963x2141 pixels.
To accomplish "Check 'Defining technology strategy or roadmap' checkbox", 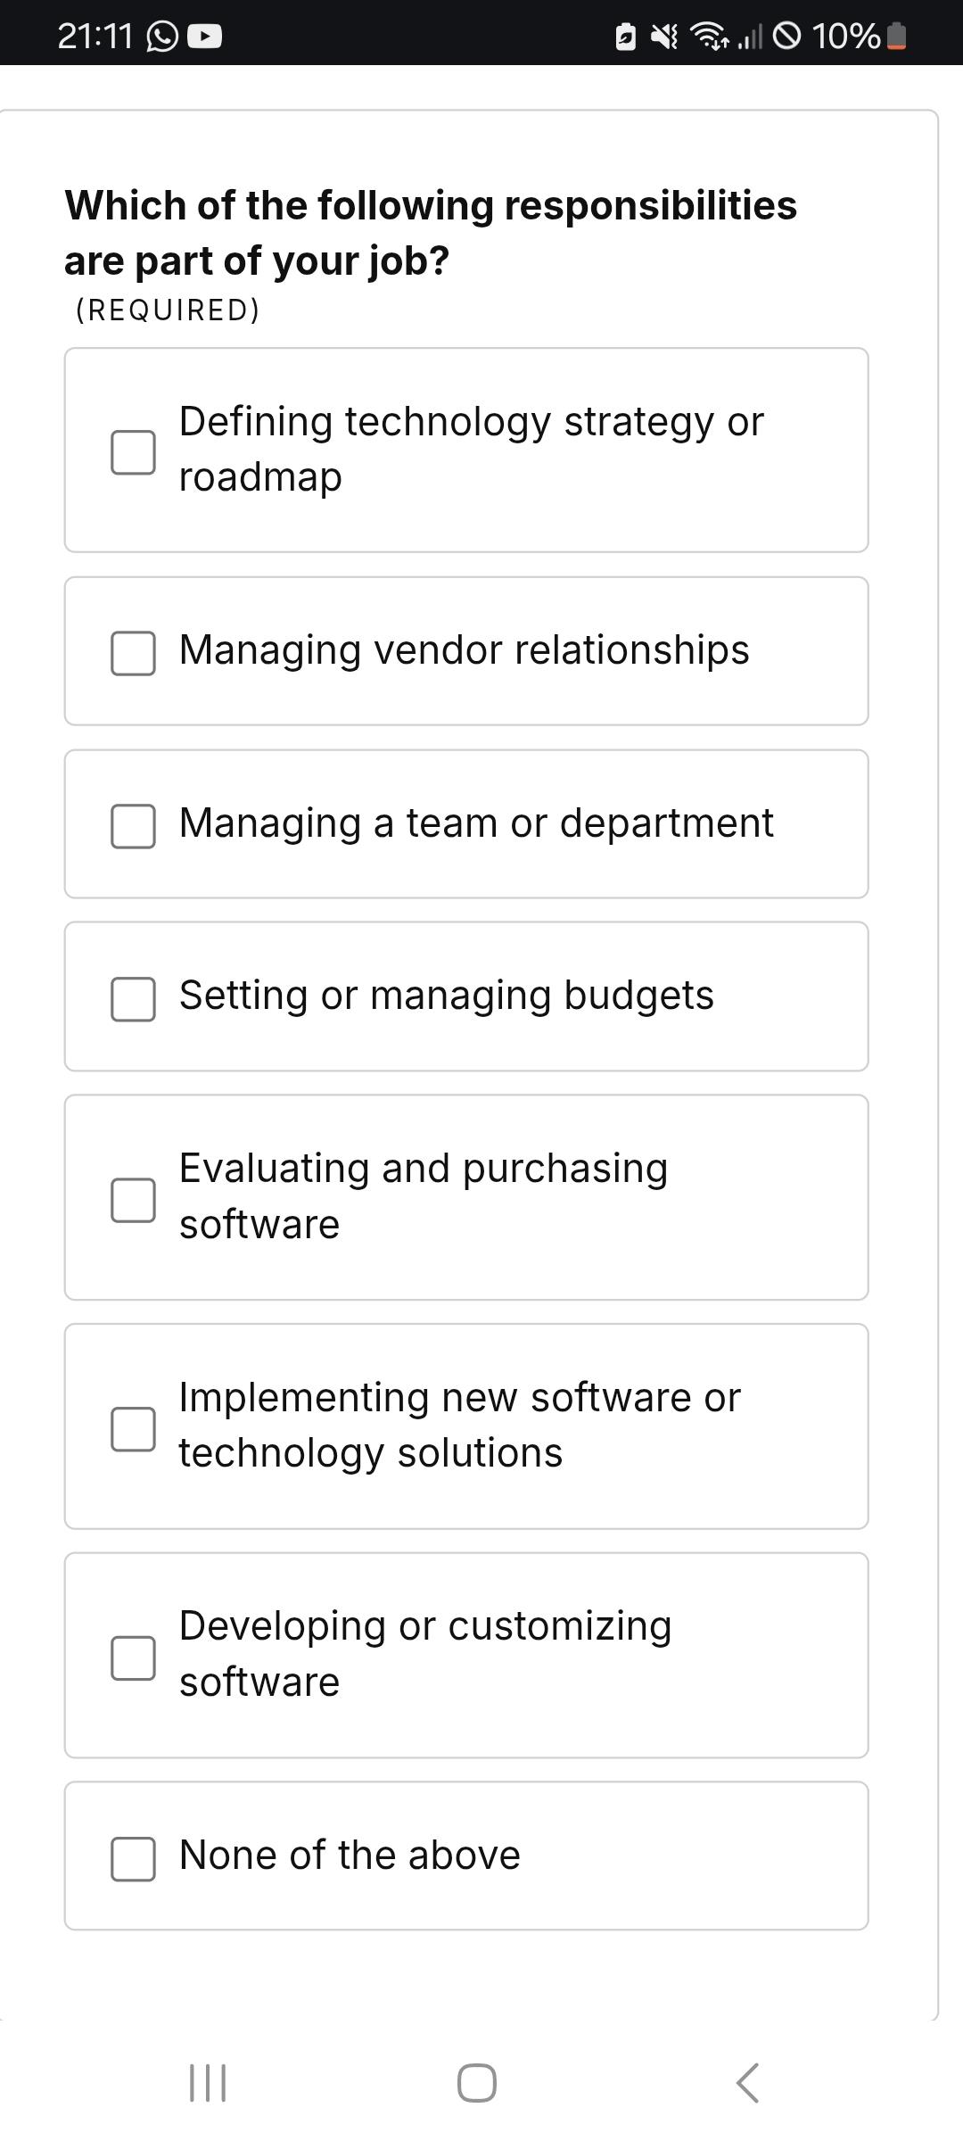I will click(x=133, y=452).
